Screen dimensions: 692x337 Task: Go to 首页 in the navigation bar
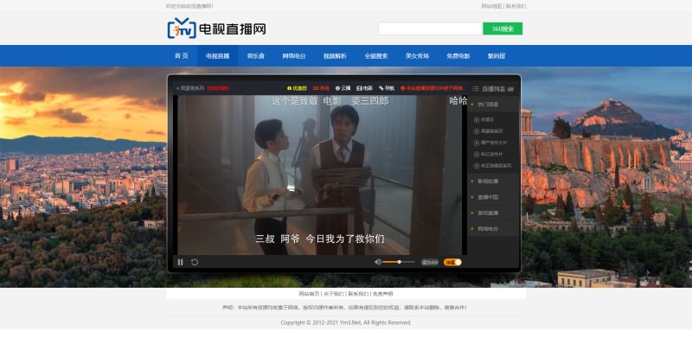coord(182,56)
